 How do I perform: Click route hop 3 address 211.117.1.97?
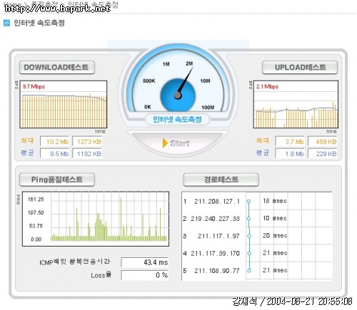pos(218,236)
